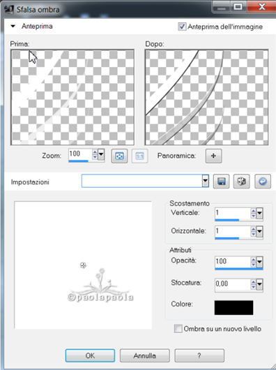Enable Ombra su un nuovo livello checkbox
Image resolution: width=276 pixels, height=370 pixels.
pos(178,329)
